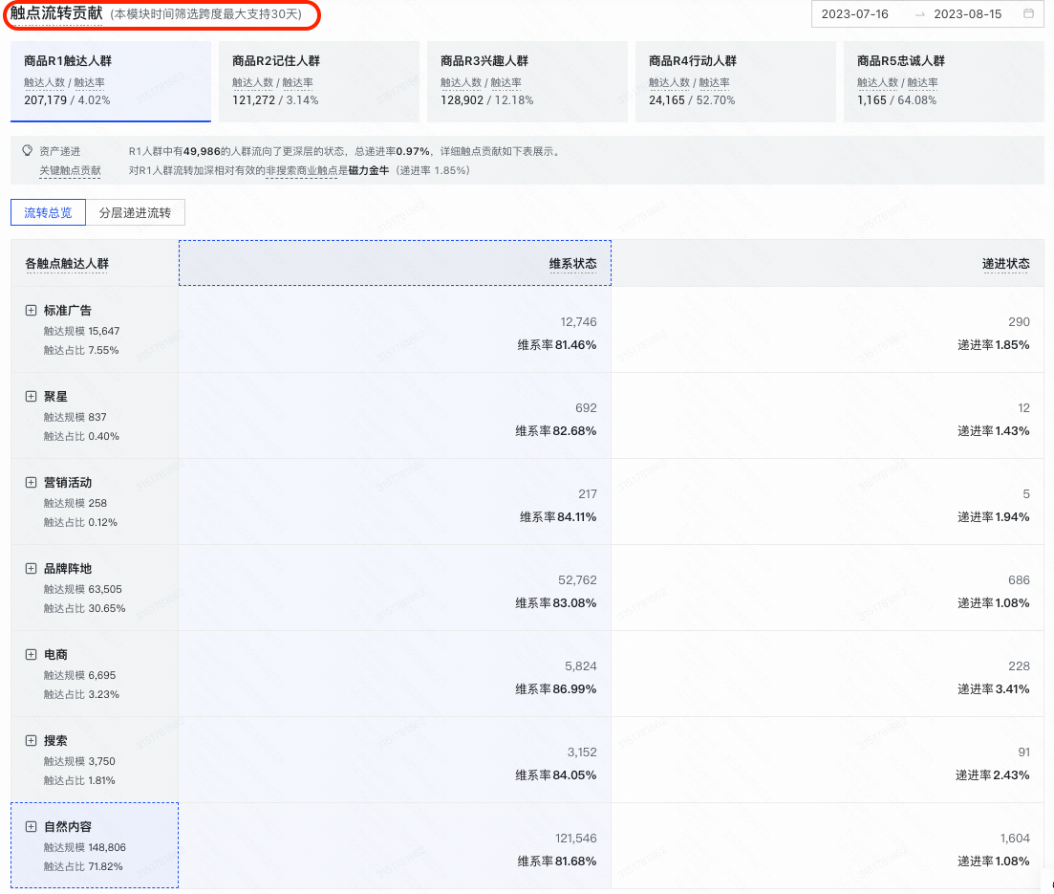Select the 商品R2记住人群 card
Image resolution: width=1054 pixels, height=894 pixels.
[319, 80]
